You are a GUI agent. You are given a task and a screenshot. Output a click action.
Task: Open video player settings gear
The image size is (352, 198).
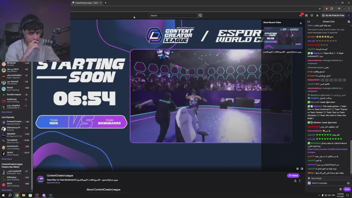tap(297, 169)
